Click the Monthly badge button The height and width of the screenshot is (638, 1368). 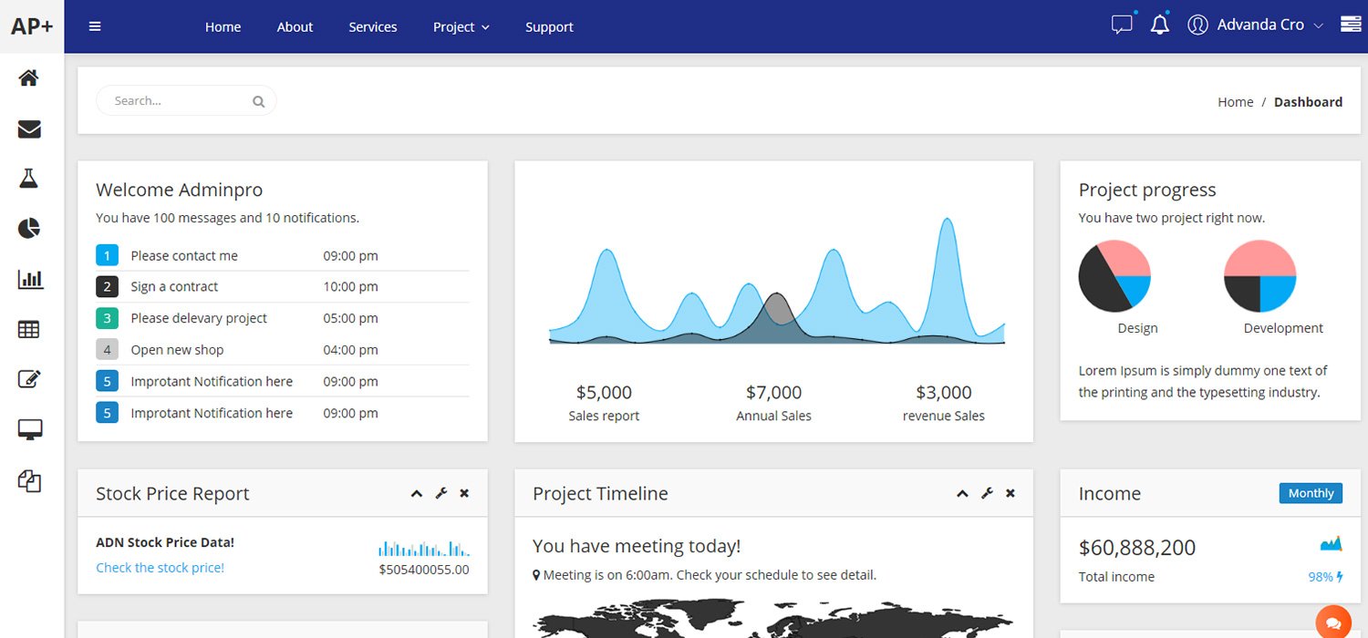pyautogui.click(x=1311, y=493)
